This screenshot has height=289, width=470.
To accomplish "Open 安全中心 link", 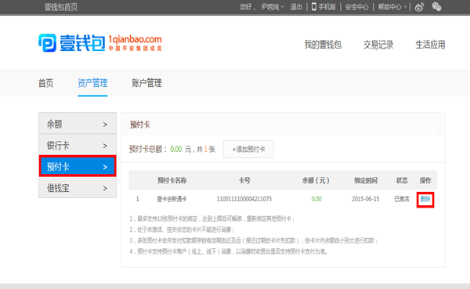I will click(x=356, y=7).
